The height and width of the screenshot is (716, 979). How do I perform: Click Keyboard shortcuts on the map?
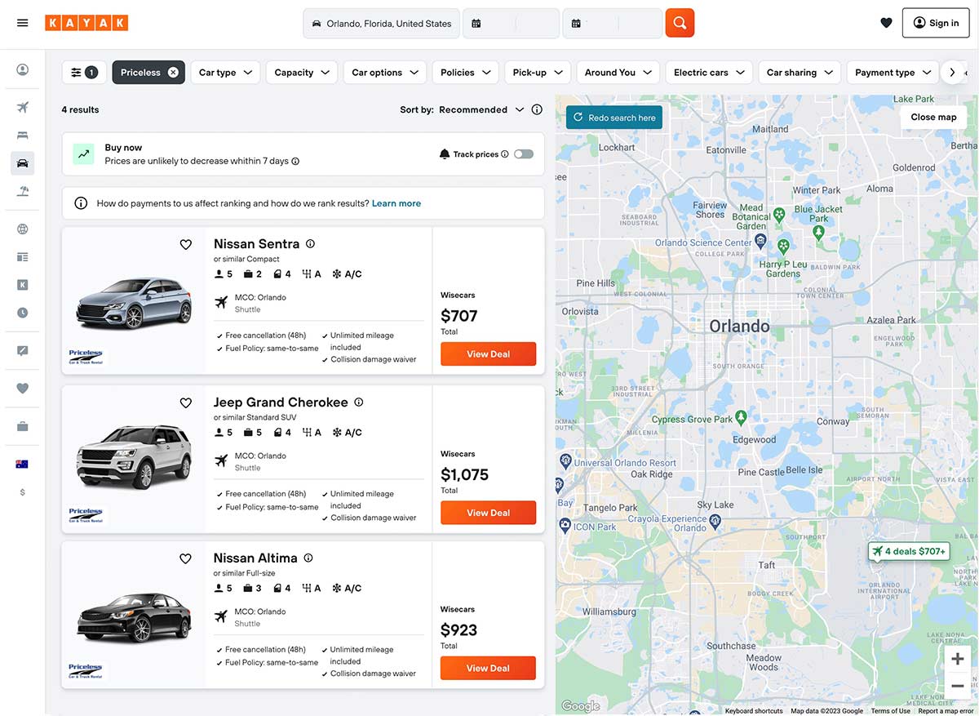pyautogui.click(x=754, y=711)
